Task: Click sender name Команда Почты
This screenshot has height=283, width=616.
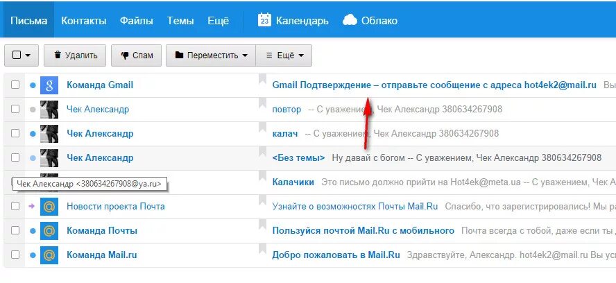Action: click(x=102, y=231)
